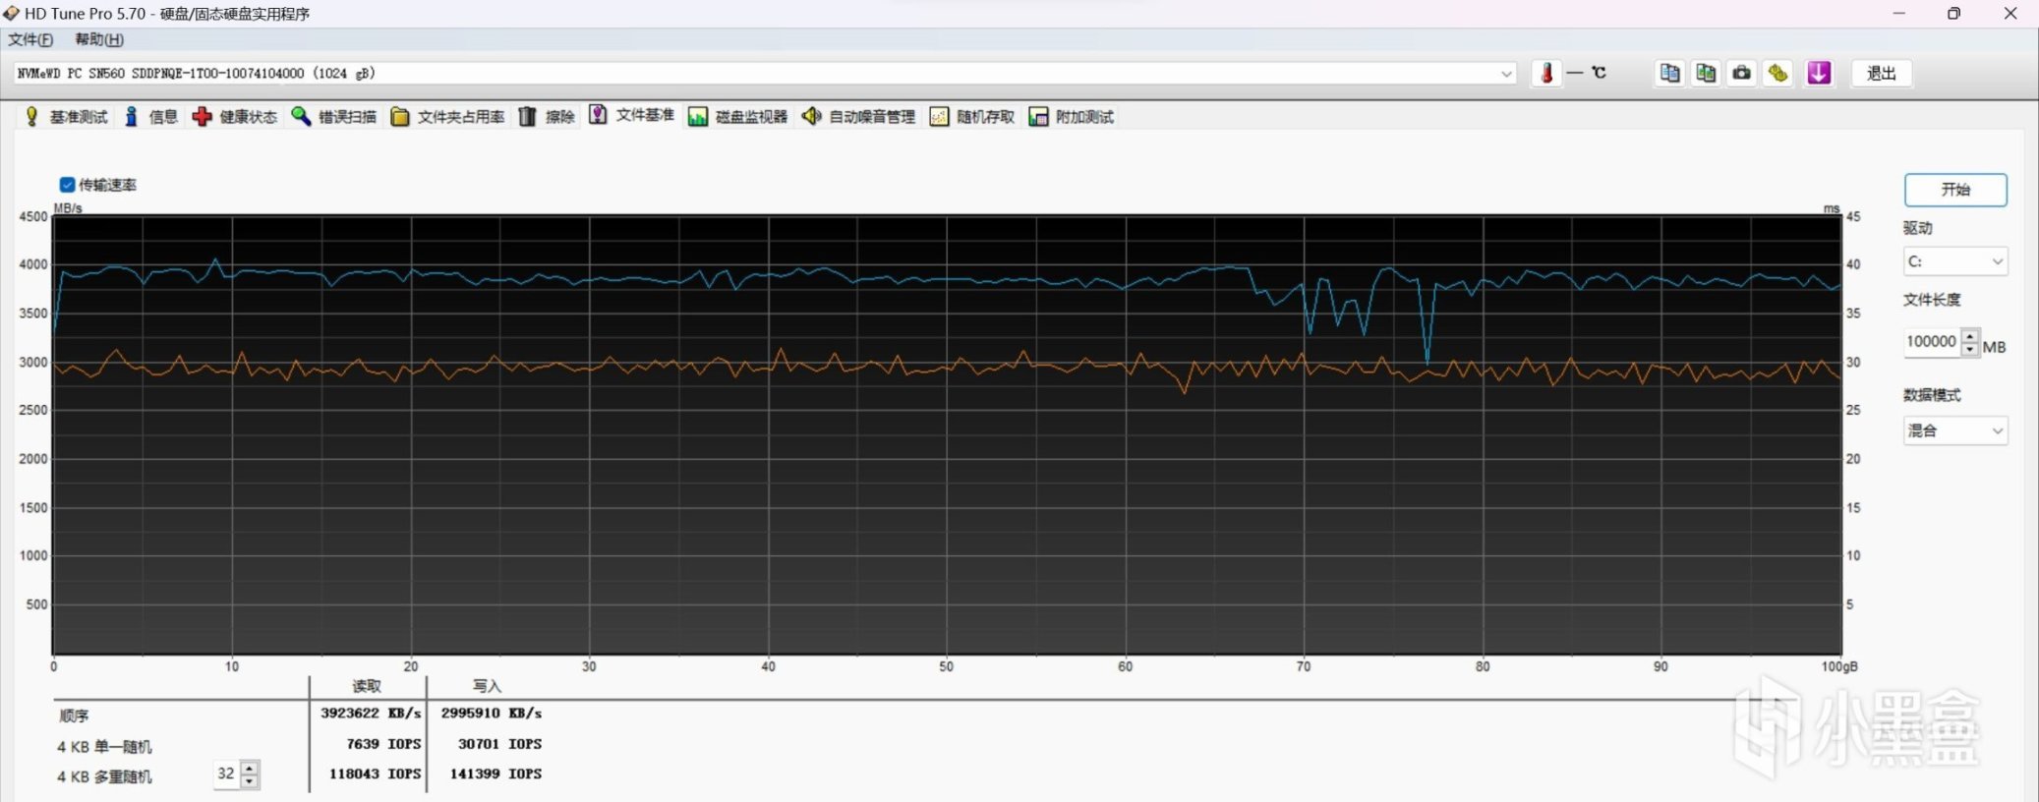2039x802 pixels.
Task: Decrease the 4 KB 多重随机 queue depth
Action: point(250,781)
